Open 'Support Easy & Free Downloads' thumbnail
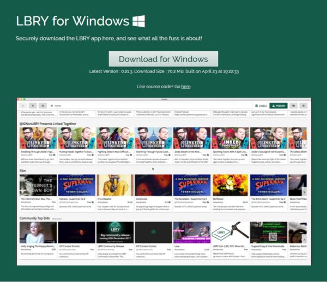This screenshot has height=282, width=327. (x=269, y=232)
